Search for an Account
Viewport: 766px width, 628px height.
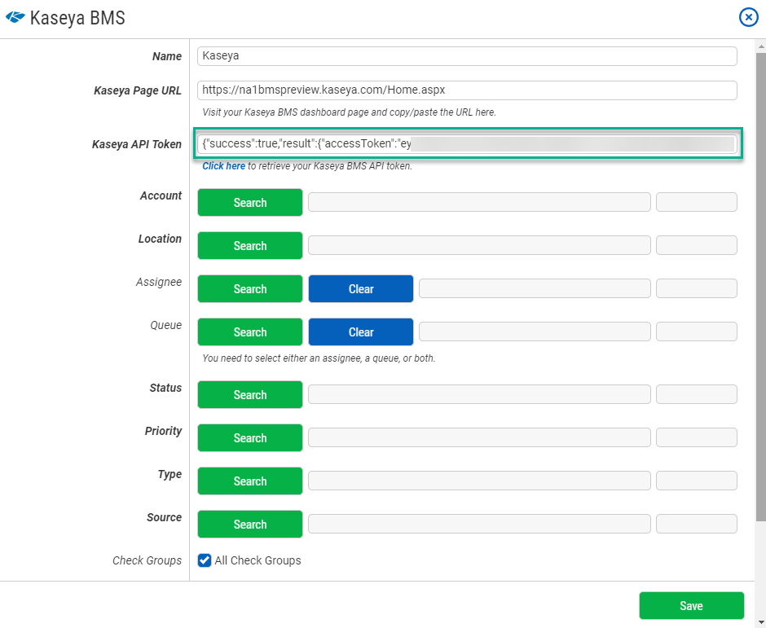click(x=249, y=202)
